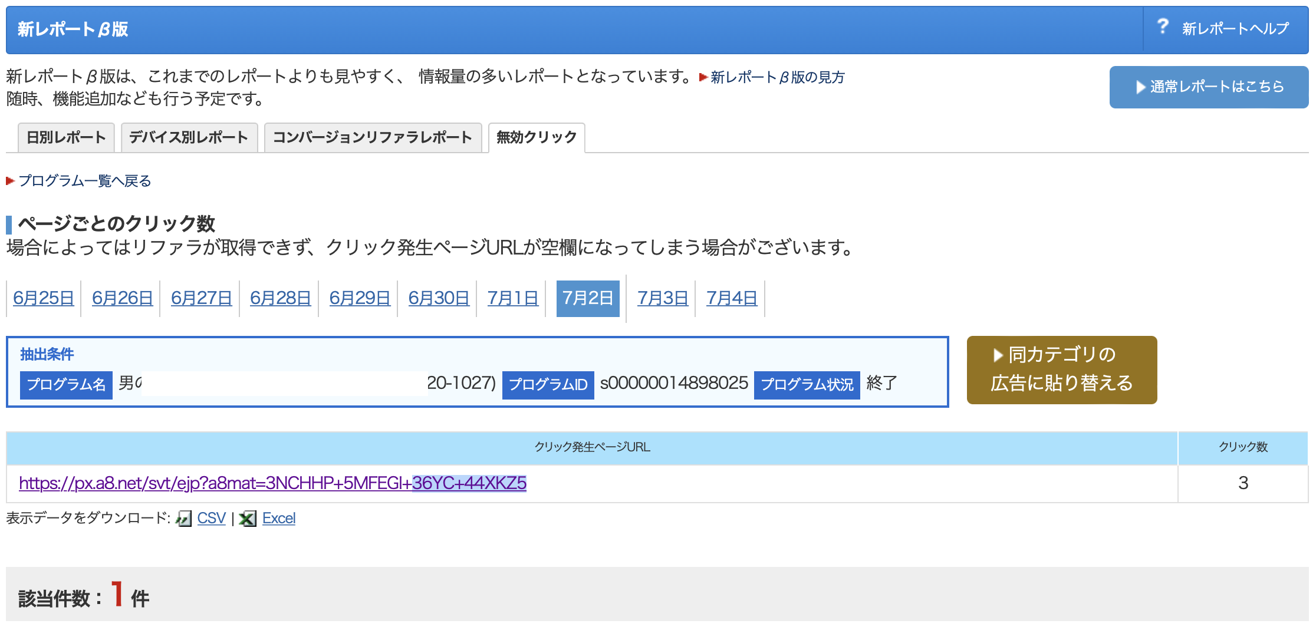Select date 6月26日

pyautogui.click(x=122, y=298)
